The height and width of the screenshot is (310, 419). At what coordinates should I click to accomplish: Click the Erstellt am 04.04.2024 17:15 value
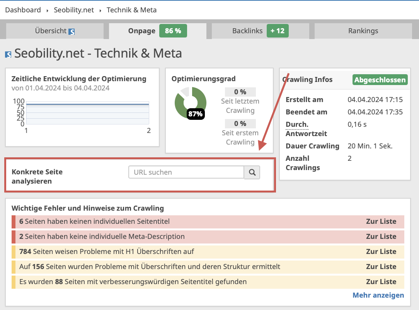click(375, 100)
